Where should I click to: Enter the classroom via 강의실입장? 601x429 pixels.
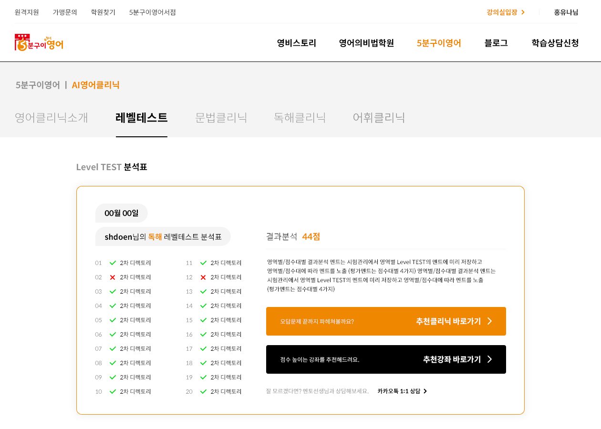coord(502,12)
